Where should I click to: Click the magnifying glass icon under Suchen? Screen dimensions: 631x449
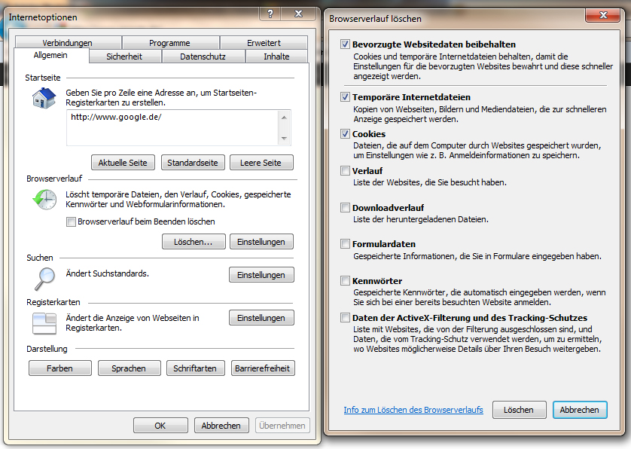pyautogui.click(x=43, y=278)
